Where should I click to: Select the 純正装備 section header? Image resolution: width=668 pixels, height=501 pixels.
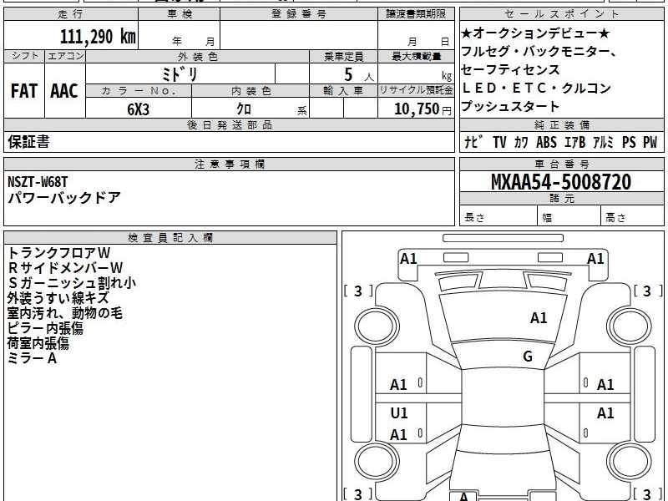coord(561,124)
